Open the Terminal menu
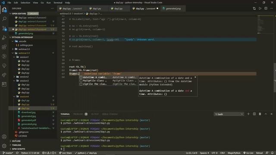Image resolution: width=276 pixels, height=155 pixels. pos(58,3)
